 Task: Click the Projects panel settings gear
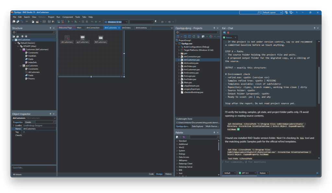tap(177, 32)
